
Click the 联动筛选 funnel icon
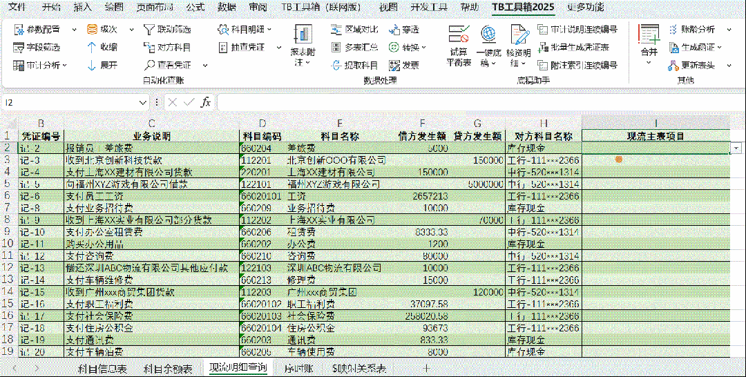click(x=149, y=30)
